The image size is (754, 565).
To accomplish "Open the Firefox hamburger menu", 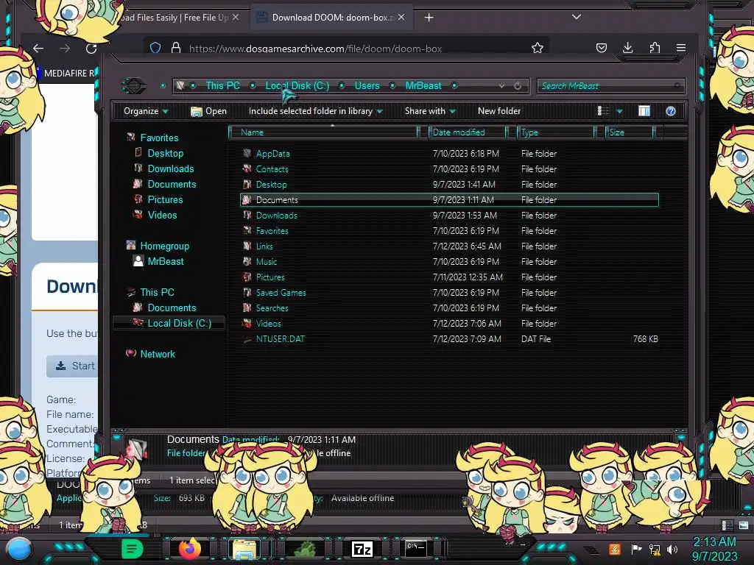I will (x=681, y=48).
